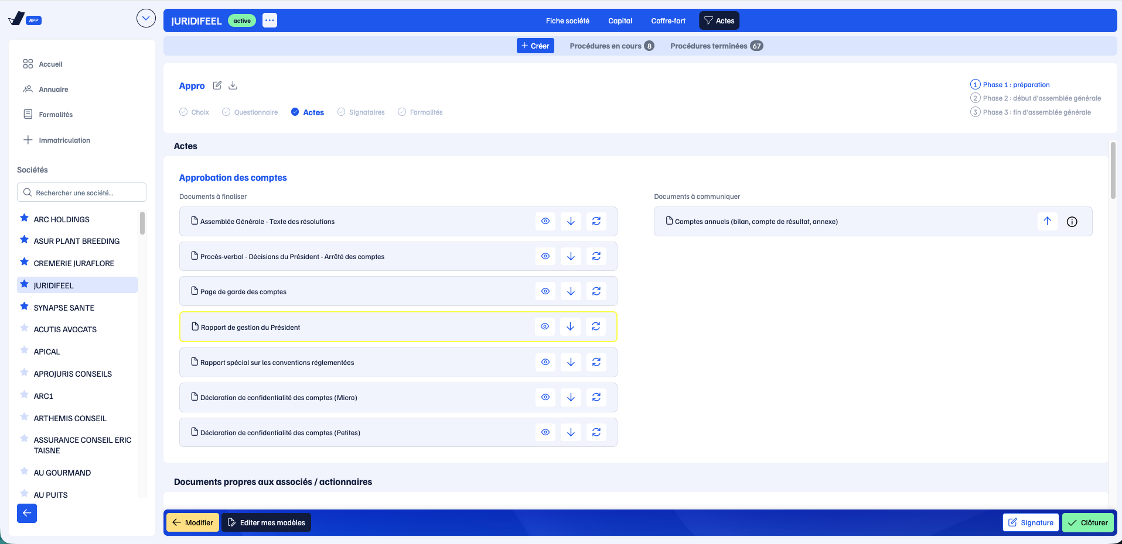Viewport: 1122px width, 544px height.
Task: Click the edit pencil icon next to Appro
Action: tap(217, 85)
